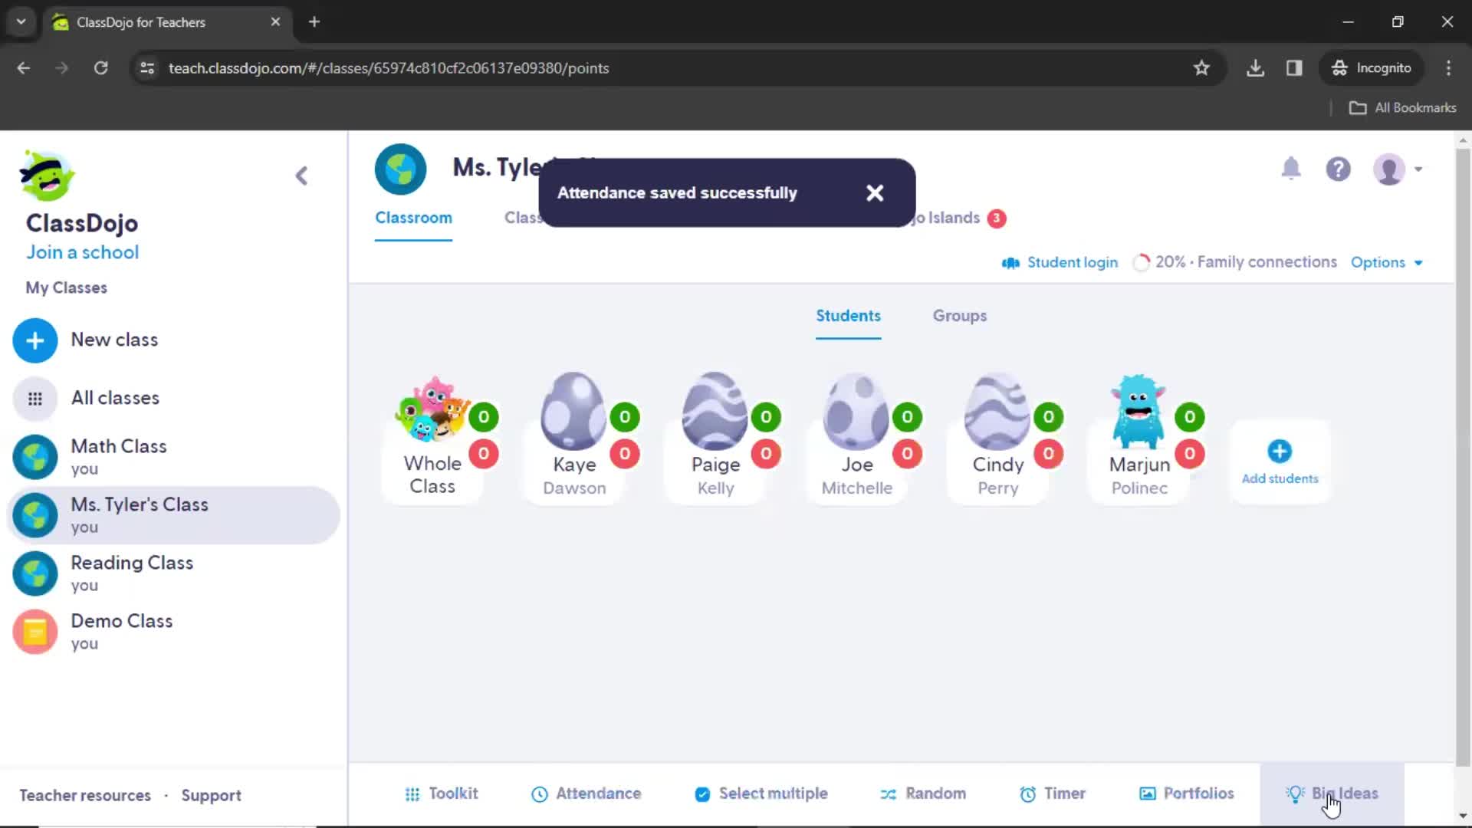Open Reading Class classroom
1472x828 pixels.
(131, 573)
